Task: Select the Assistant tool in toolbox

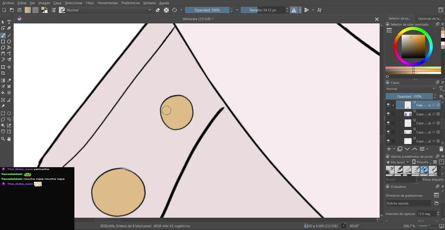Action: coord(3,100)
